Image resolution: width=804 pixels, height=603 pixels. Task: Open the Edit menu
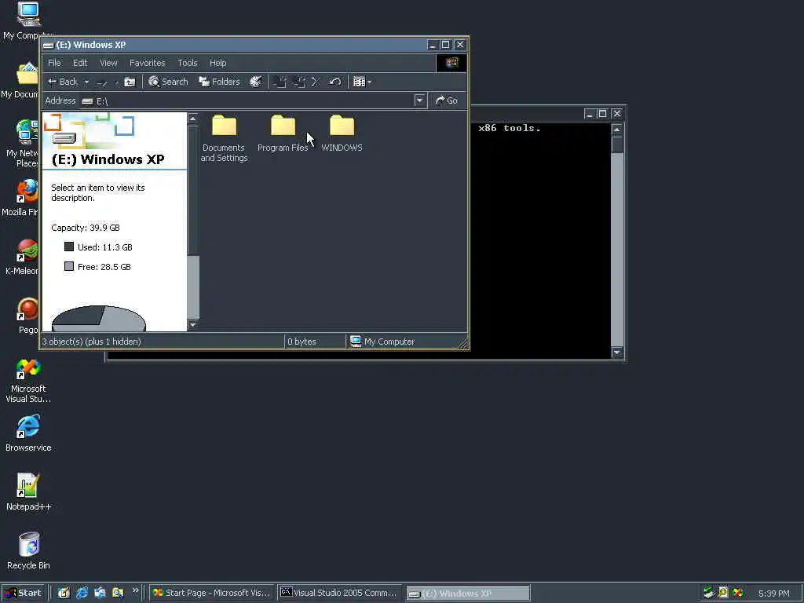[80, 63]
